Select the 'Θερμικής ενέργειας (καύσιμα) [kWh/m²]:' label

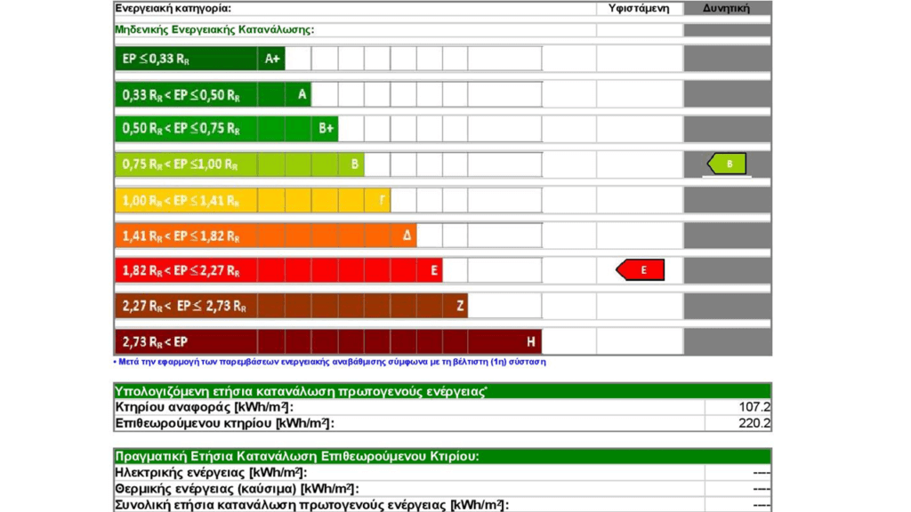[x=237, y=489]
